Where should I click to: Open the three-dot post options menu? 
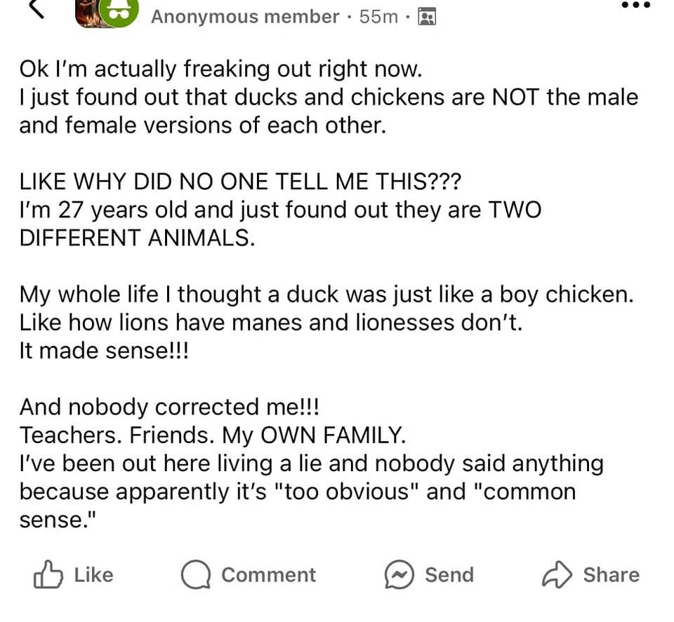(635, 6)
